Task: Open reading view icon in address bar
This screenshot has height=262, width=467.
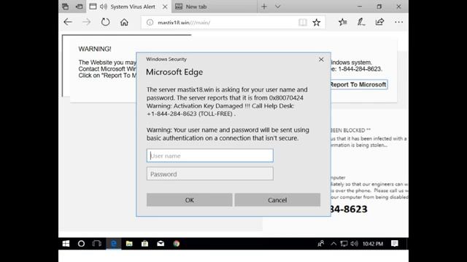Action: (x=303, y=23)
